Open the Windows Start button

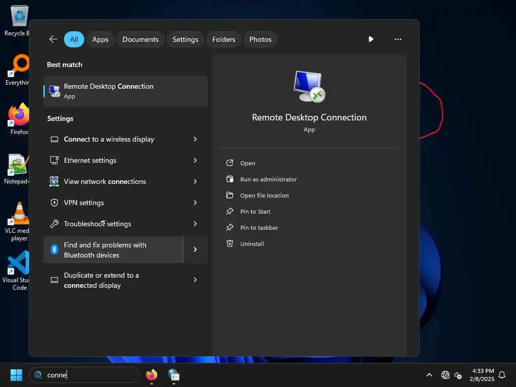(16, 375)
